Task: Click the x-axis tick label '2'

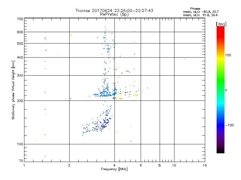Action: click(69, 165)
